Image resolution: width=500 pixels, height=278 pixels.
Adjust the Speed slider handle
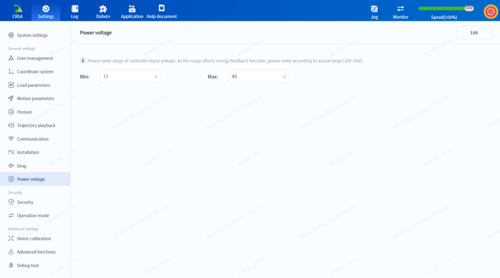pyautogui.click(x=469, y=8)
